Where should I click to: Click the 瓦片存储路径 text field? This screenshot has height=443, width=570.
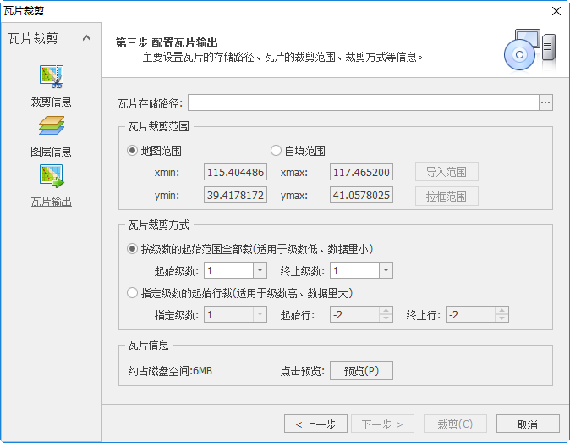[x=363, y=102]
